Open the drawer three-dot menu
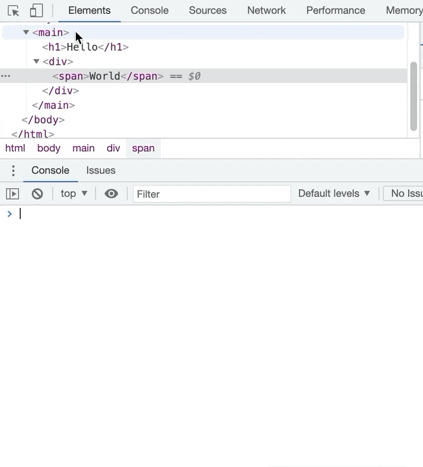This screenshot has width=423, height=467. pyautogui.click(x=13, y=171)
